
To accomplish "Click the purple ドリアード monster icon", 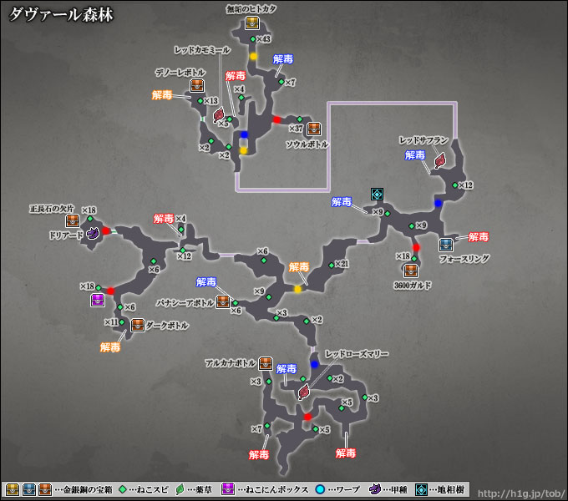I will pos(94,234).
